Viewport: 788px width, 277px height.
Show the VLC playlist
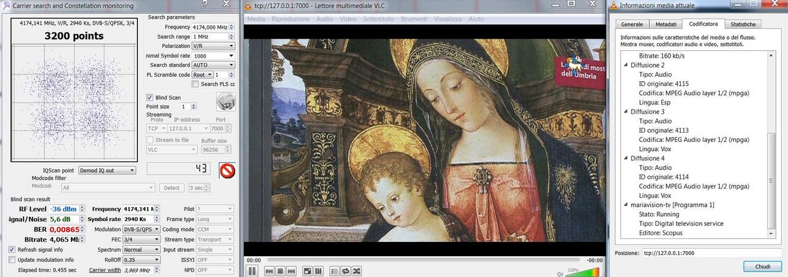[x=335, y=271]
